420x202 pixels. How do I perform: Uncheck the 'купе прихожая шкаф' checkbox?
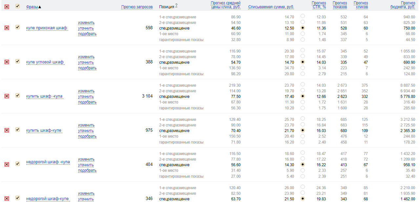tap(17, 27)
